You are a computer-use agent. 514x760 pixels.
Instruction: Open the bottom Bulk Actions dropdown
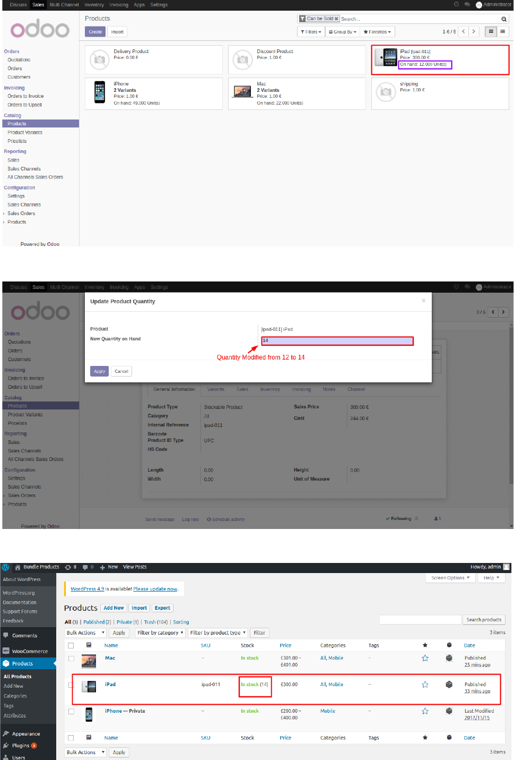tap(85, 753)
